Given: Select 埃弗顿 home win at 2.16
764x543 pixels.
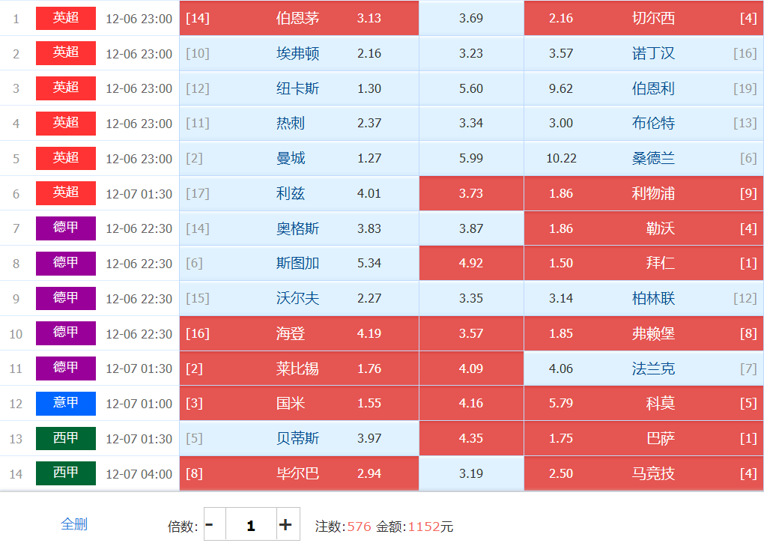Looking at the screenshot, I should (x=299, y=53).
